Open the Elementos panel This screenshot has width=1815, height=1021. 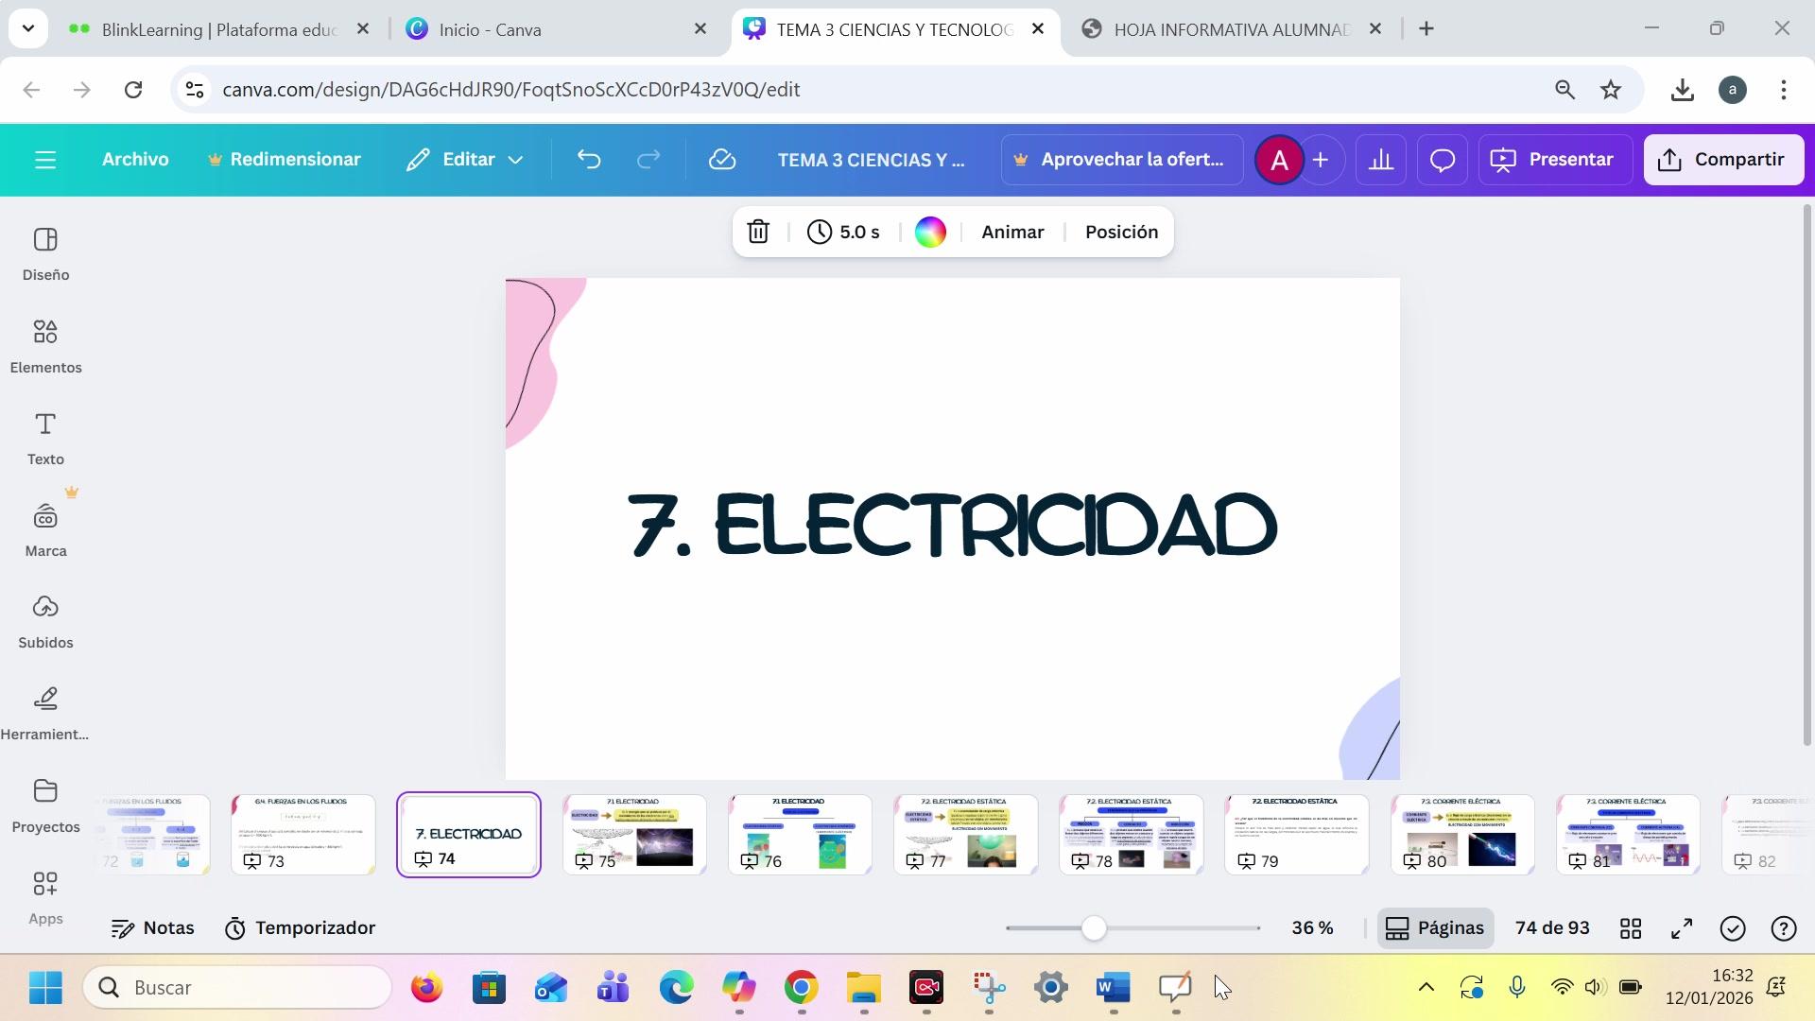(45, 346)
